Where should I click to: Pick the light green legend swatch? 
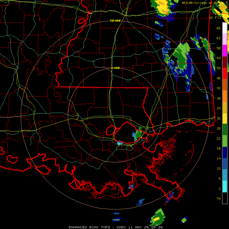(225, 141)
